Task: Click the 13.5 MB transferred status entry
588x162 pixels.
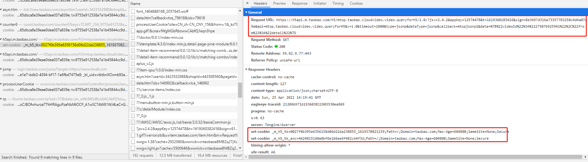Action: (x=175, y=155)
